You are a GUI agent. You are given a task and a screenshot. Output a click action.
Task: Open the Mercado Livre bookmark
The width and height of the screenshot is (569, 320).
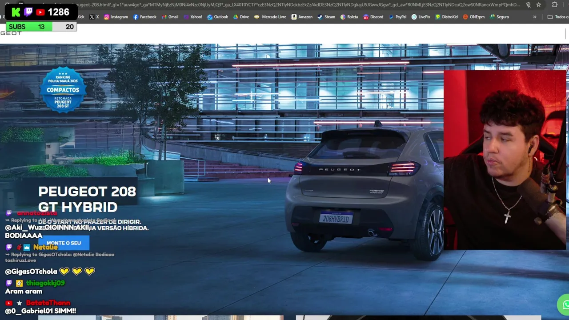[270, 17]
